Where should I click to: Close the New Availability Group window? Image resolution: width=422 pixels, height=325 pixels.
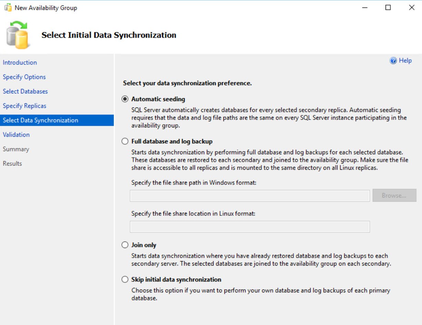[411, 8]
